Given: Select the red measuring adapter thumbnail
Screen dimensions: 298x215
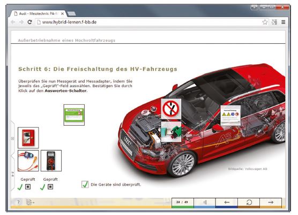Looking at the screenshot, I should pyautogui.click(x=28, y=160).
